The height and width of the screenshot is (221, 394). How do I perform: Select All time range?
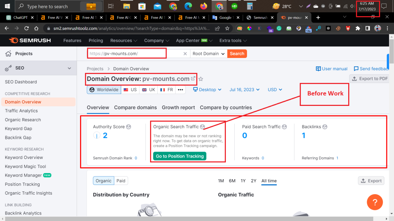click(x=269, y=181)
